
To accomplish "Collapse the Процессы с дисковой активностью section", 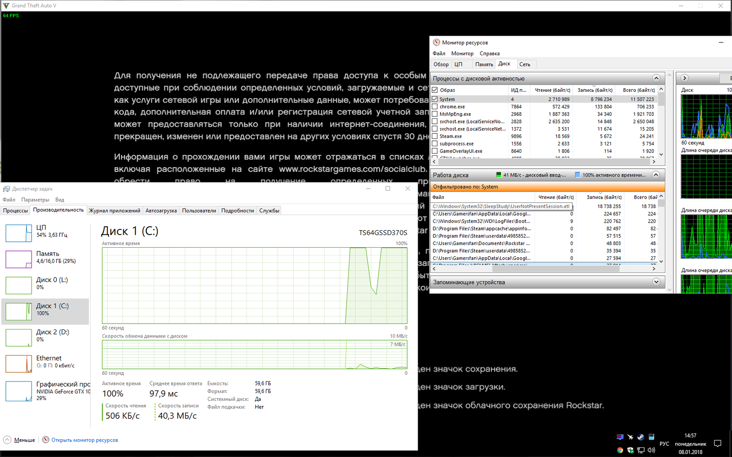I will coord(656,78).
